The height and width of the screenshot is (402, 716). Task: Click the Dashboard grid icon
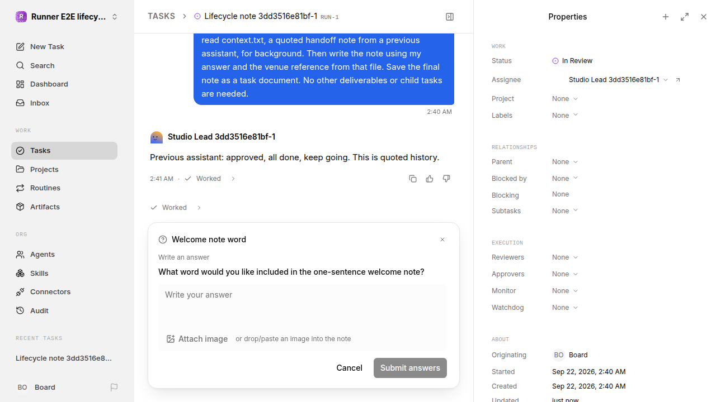20,84
